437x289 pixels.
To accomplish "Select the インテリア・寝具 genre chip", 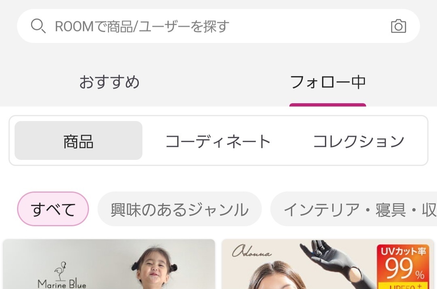I will [x=354, y=209].
